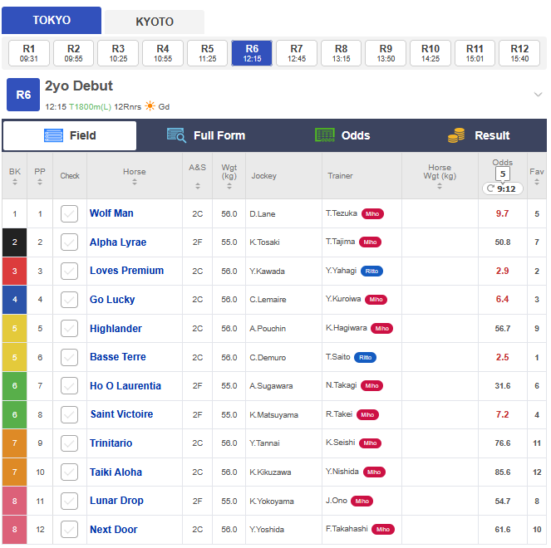Sort table by BK column arrows

click(15, 182)
